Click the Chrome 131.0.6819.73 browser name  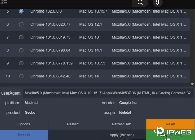tap(50, 37)
